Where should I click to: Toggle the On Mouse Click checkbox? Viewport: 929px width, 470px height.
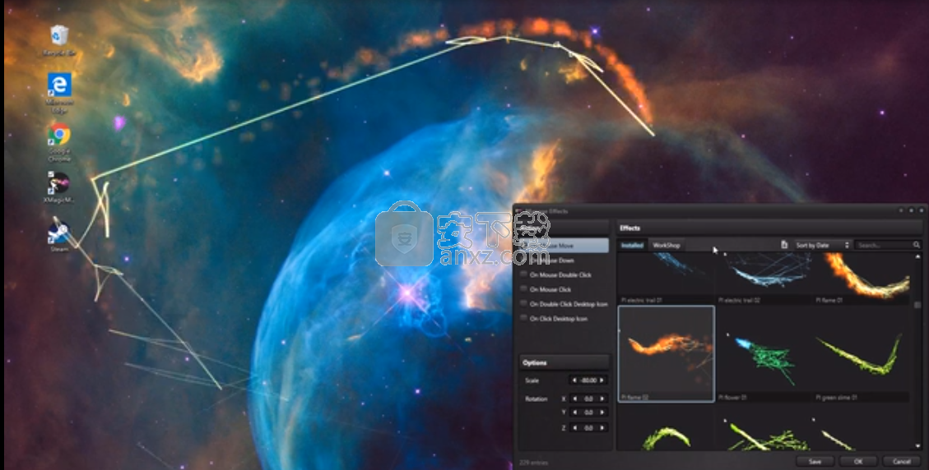523,289
